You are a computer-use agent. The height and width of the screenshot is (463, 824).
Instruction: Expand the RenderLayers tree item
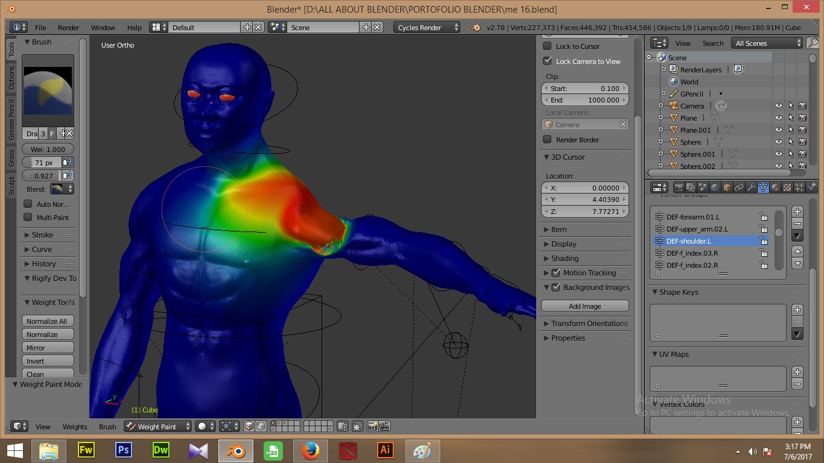664,69
